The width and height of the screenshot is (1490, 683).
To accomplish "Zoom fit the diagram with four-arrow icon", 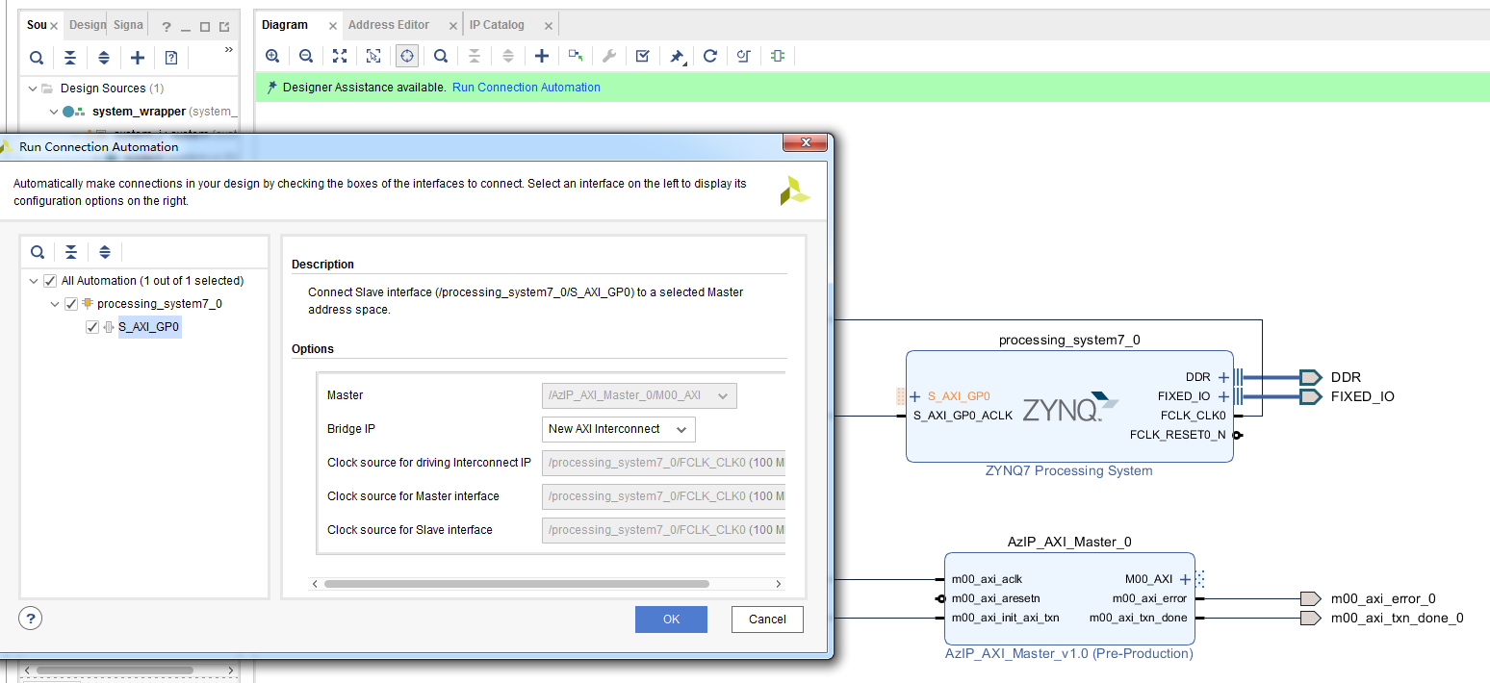I will [340, 56].
